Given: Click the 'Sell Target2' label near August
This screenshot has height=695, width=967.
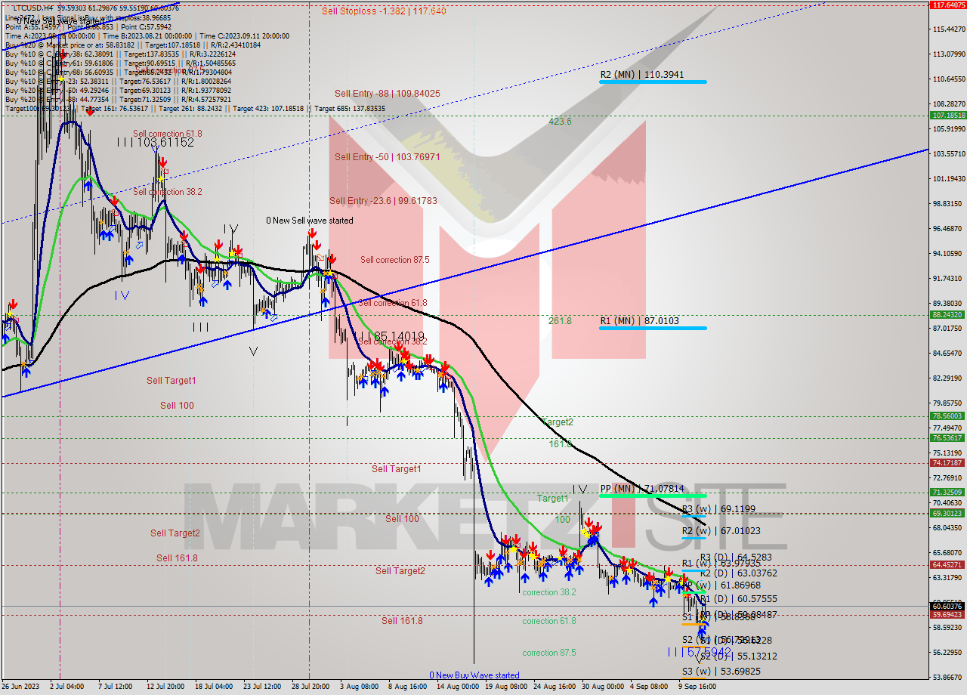Looking at the screenshot, I should (400, 571).
